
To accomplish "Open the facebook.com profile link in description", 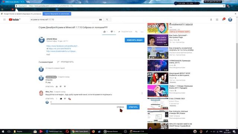I will click(x=62, y=46).
